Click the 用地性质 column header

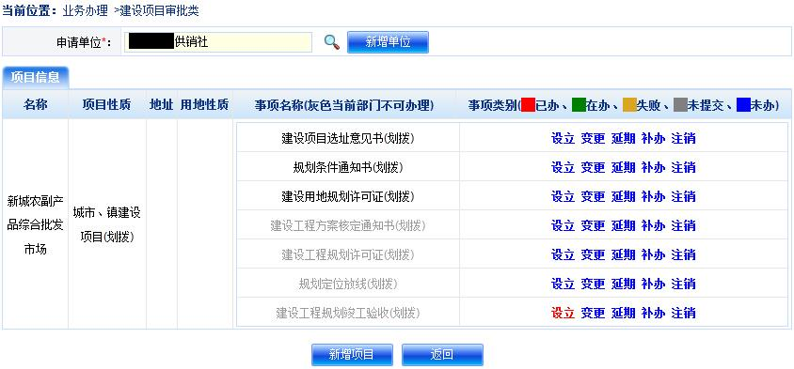coord(204,104)
